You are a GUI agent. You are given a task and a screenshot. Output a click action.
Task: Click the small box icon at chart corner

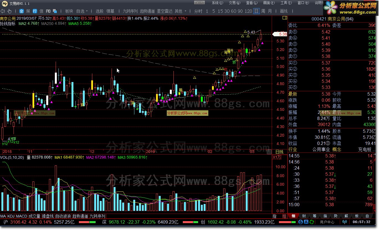(269, 152)
